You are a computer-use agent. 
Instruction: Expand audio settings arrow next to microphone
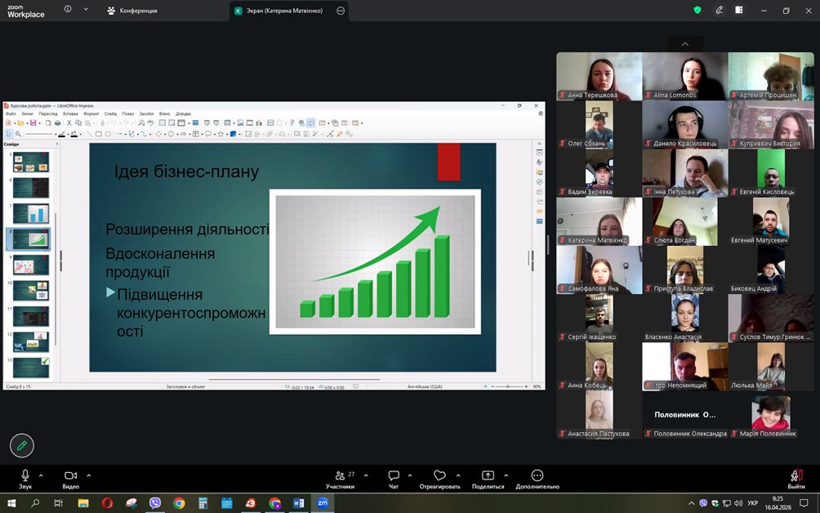[x=43, y=475]
